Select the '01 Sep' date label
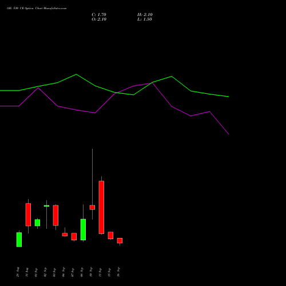Screen dimensions: 286x286 coord(36,272)
